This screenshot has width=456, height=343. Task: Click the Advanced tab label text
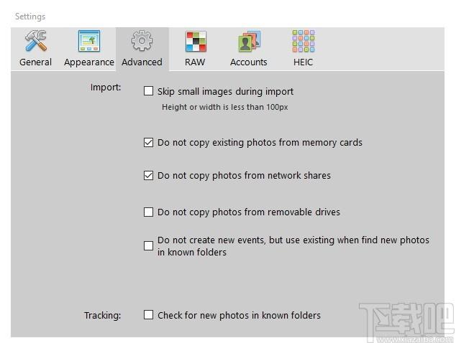click(x=142, y=62)
